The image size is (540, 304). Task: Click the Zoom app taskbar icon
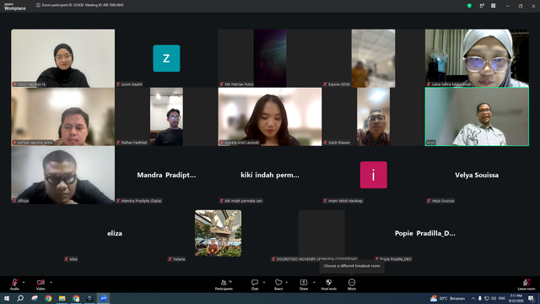click(103, 298)
